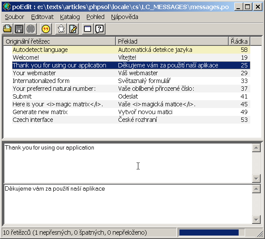The height and width of the screenshot is (239, 265).
Task: Select the 'Autodetect language' row
Action: pyautogui.click(x=131, y=50)
